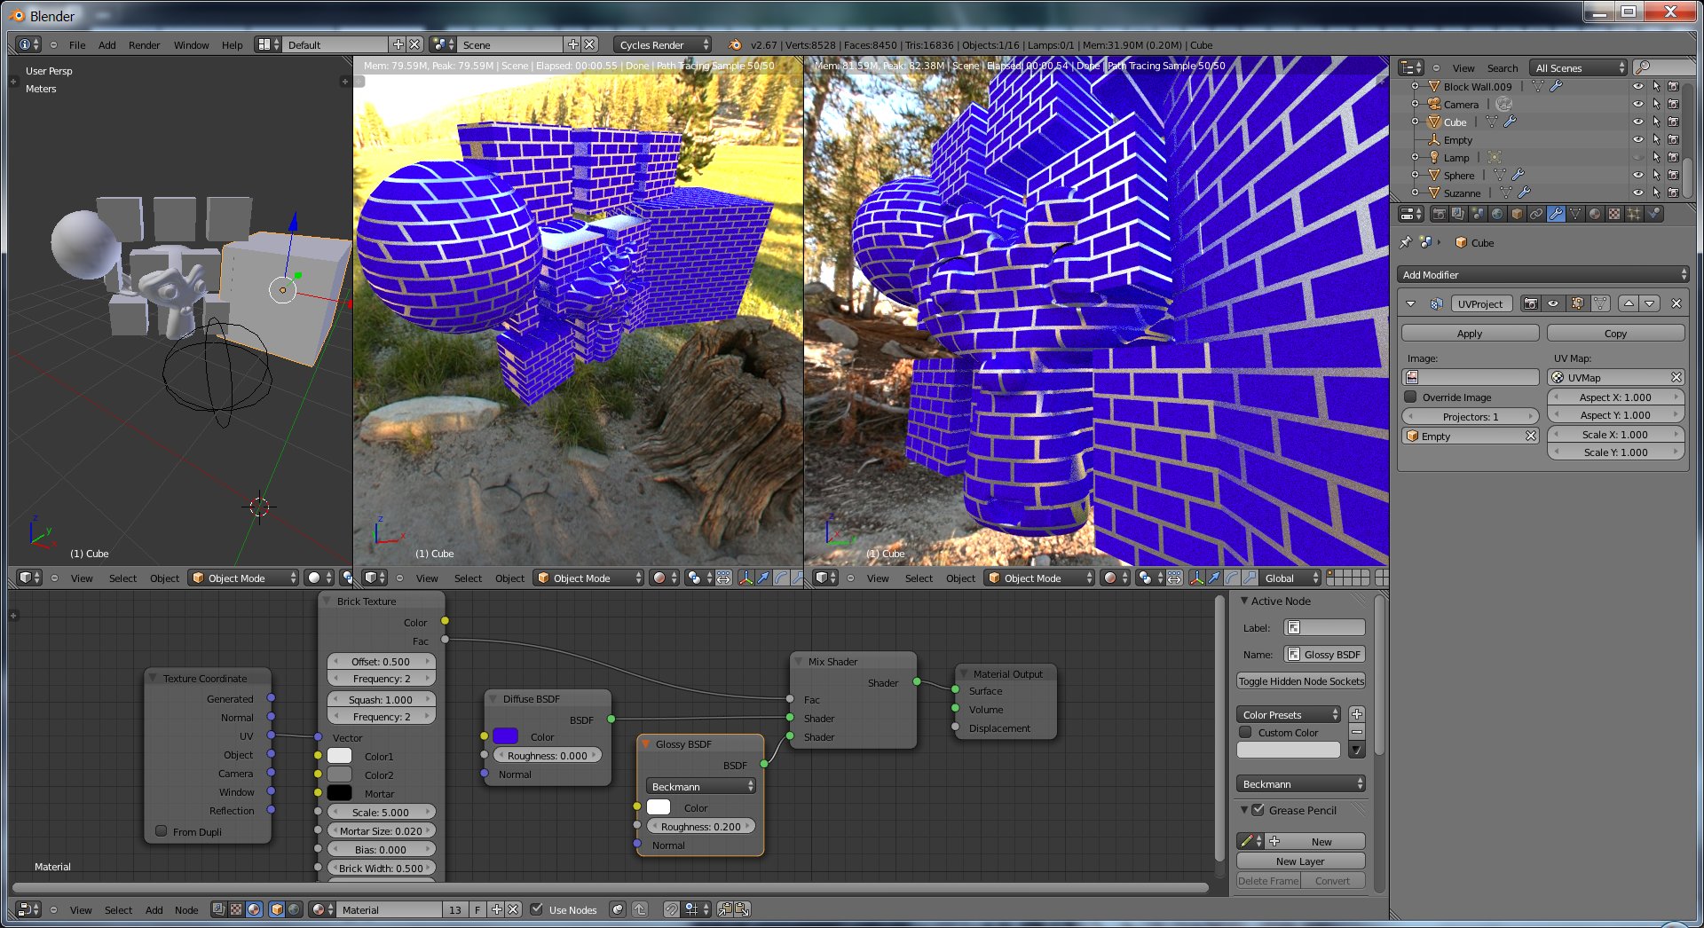Click the Brick Texture black Mortar color swatch
The image size is (1704, 928).
click(x=339, y=793)
